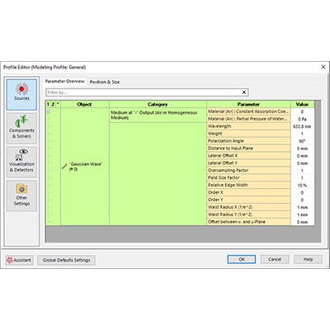Select the Parameter Overview tab
Viewport: 330px width, 330px height.
click(65, 81)
